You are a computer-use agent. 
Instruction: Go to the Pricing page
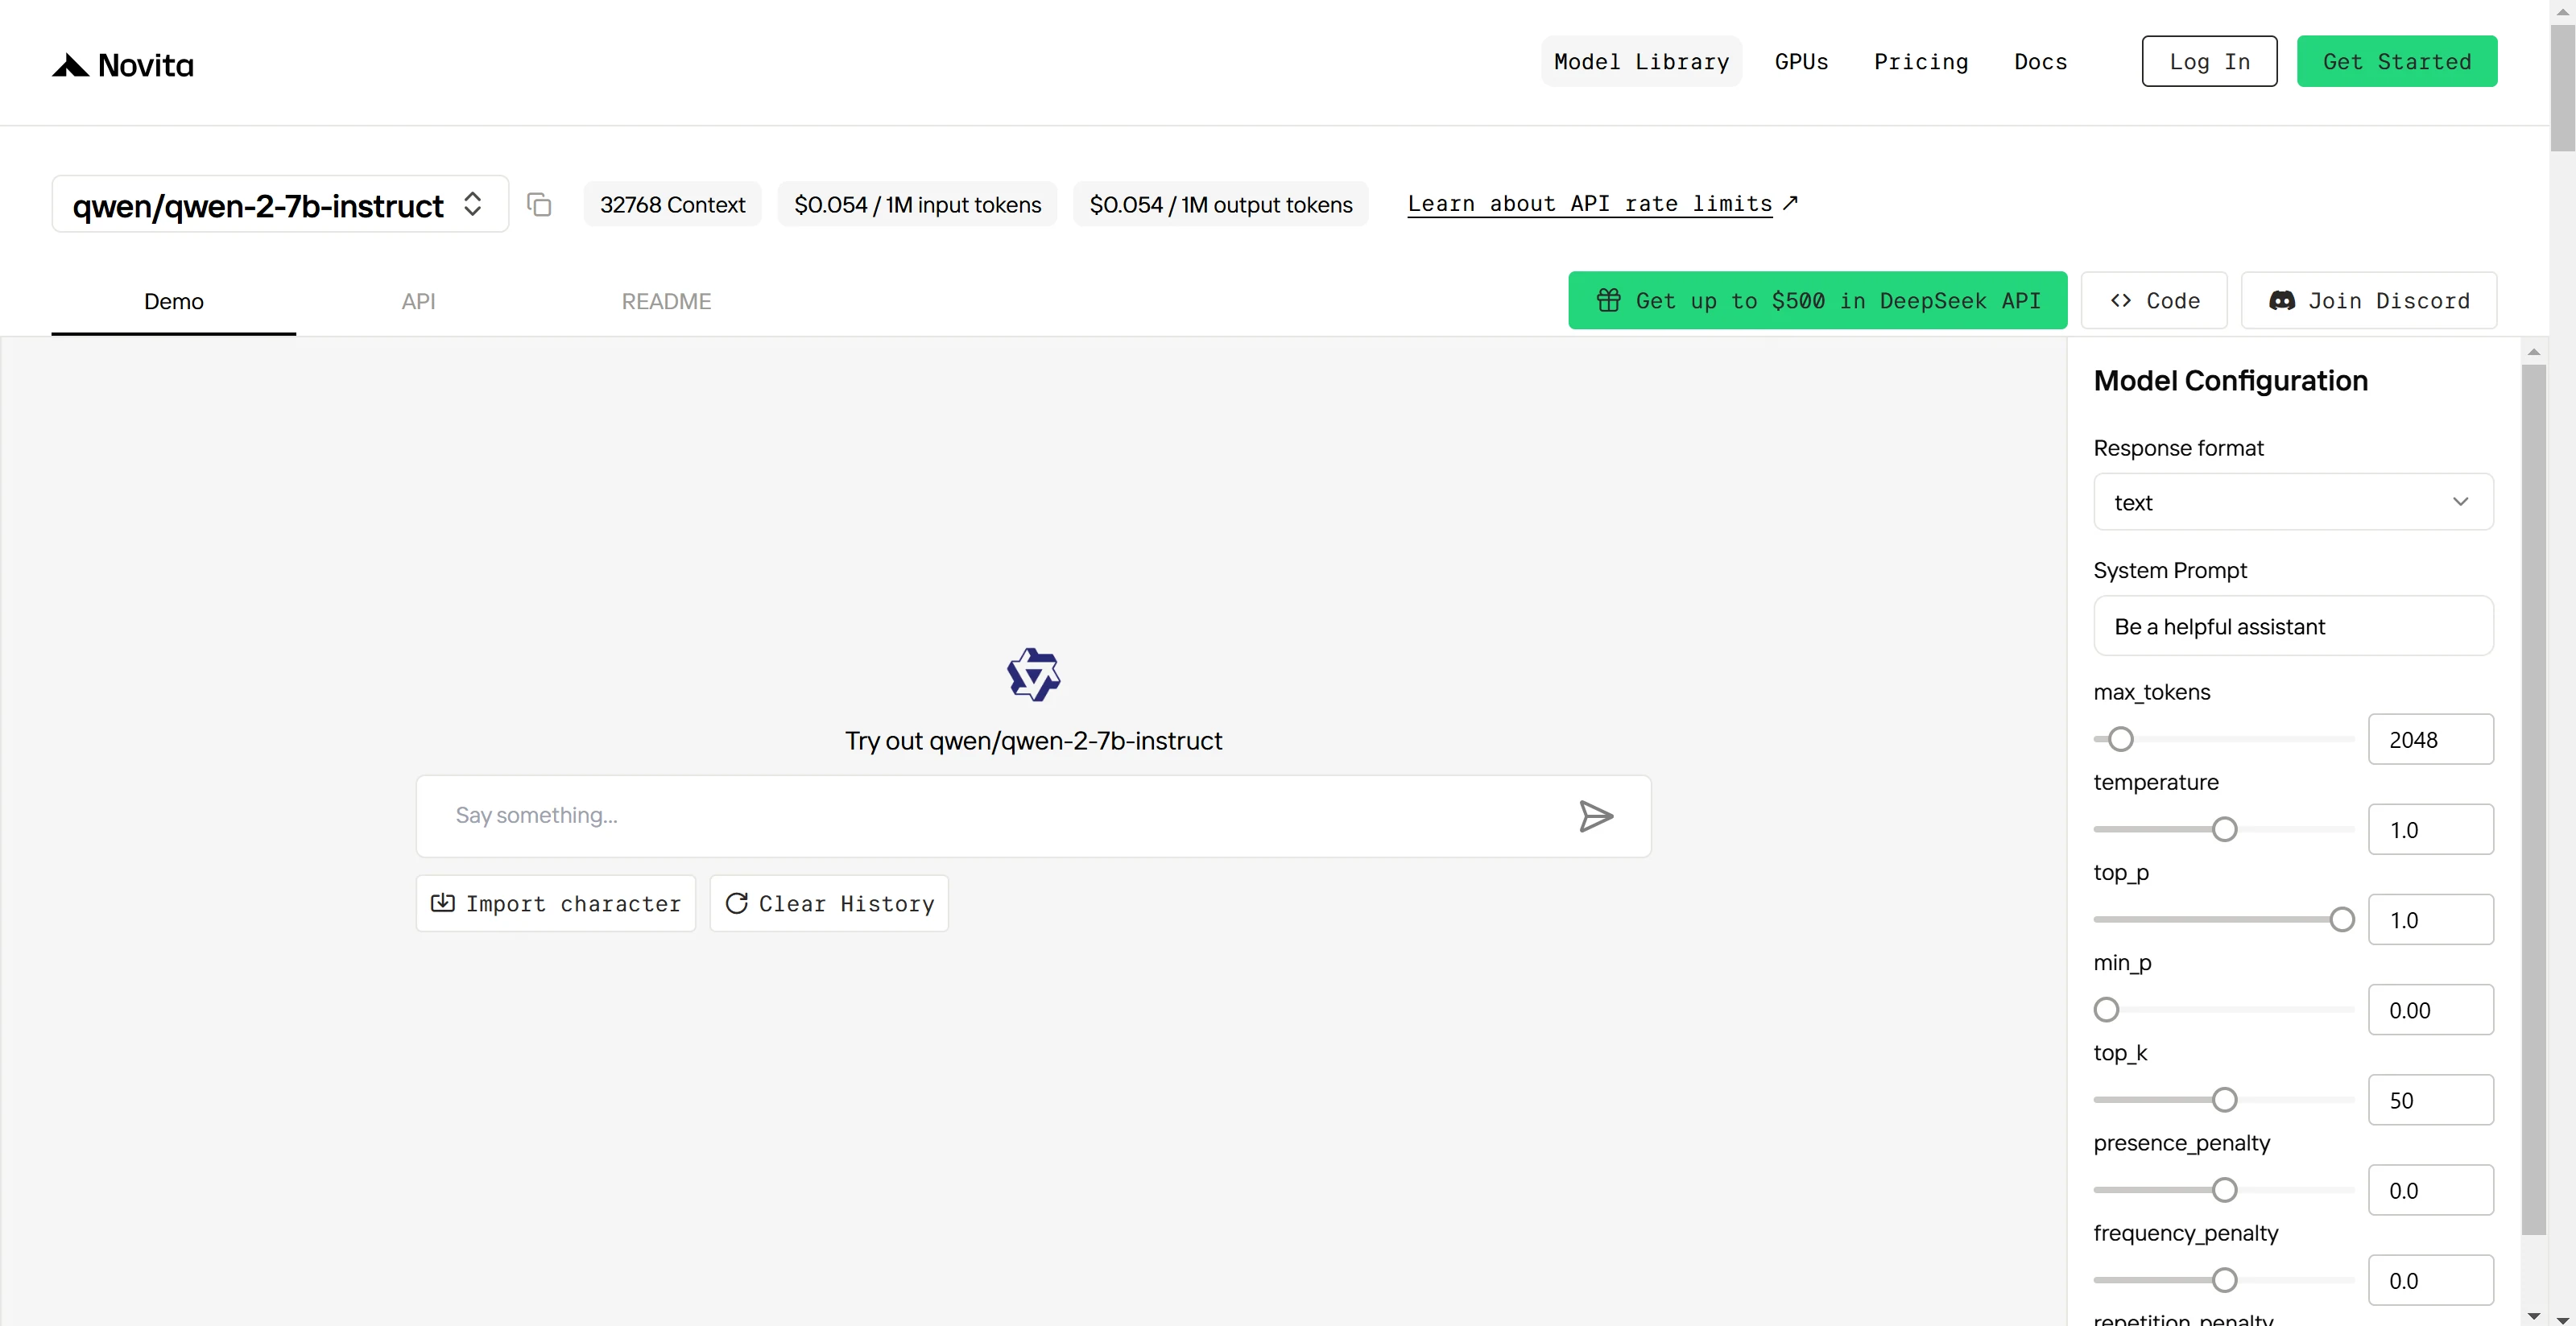point(1920,62)
